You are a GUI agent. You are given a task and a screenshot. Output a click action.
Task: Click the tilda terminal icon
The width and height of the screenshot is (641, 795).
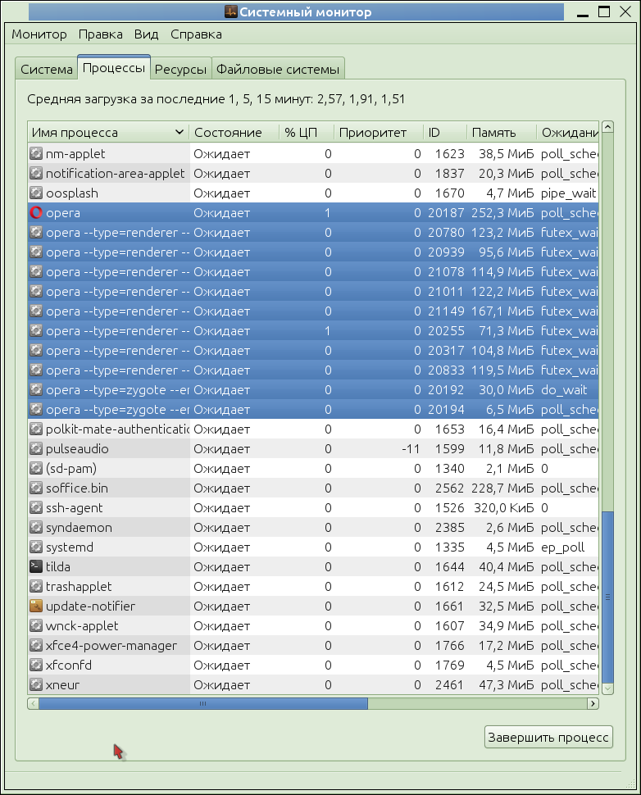click(36, 567)
